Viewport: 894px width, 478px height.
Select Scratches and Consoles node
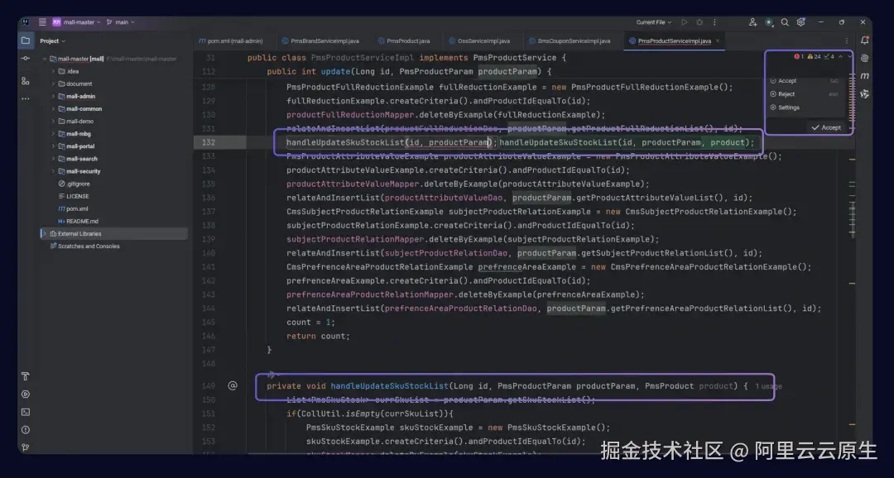[x=84, y=246]
